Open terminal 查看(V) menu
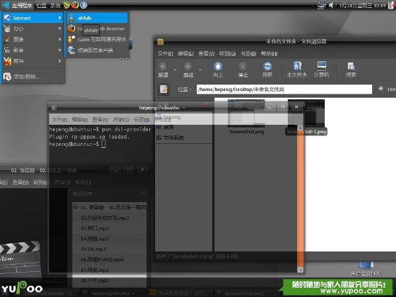 100,119
